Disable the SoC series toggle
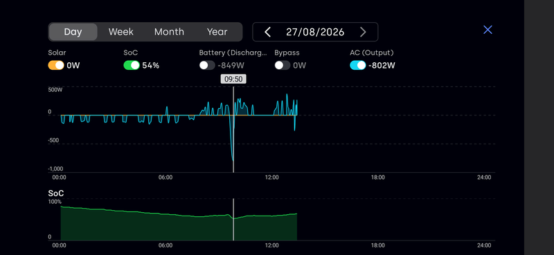The height and width of the screenshot is (255, 554). pyautogui.click(x=132, y=65)
